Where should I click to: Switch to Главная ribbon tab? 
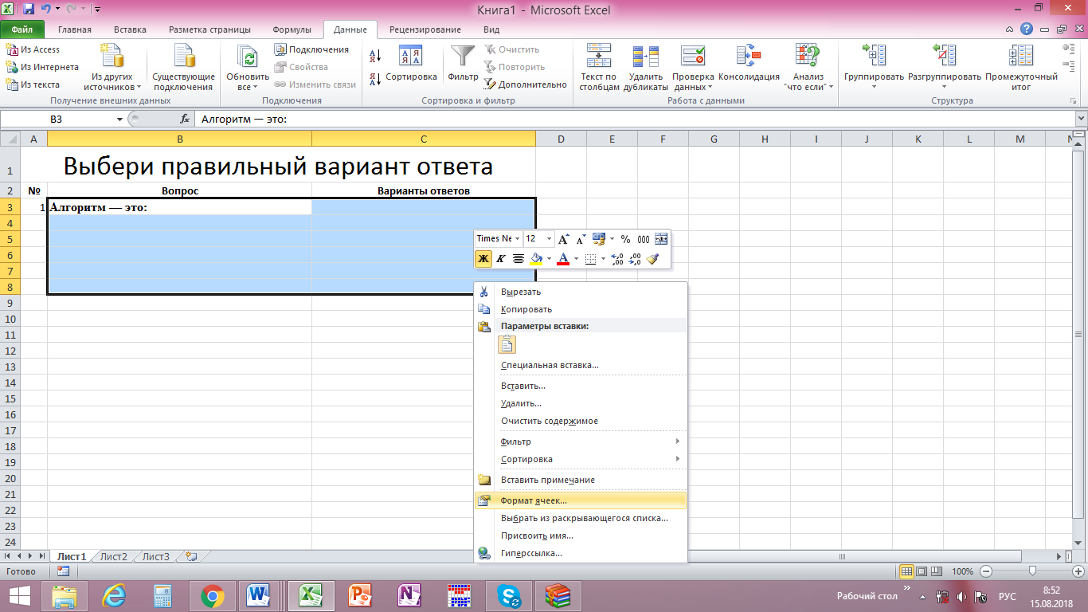pos(75,29)
